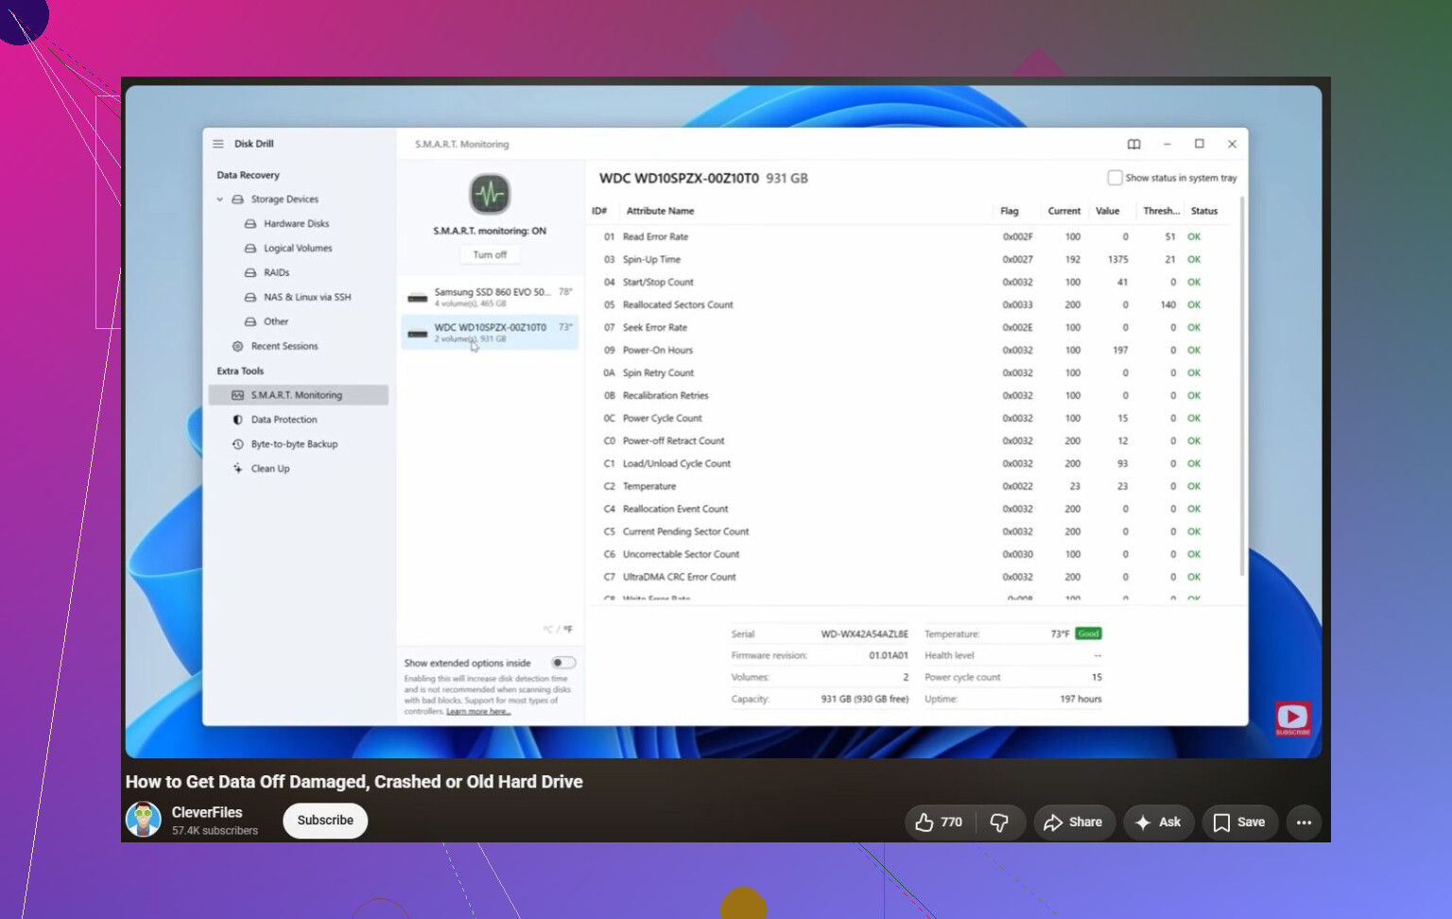Open the help book icon
The image size is (1452, 919).
coord(1134,145)
